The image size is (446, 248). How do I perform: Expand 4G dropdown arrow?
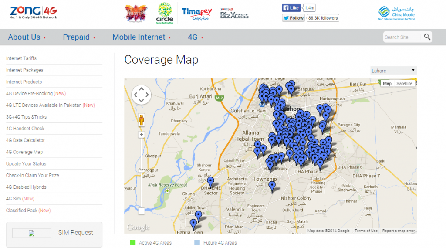[202, 37]
